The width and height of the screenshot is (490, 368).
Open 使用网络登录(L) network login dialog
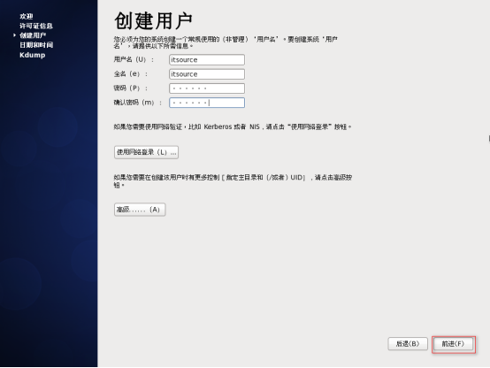(146, 152)
